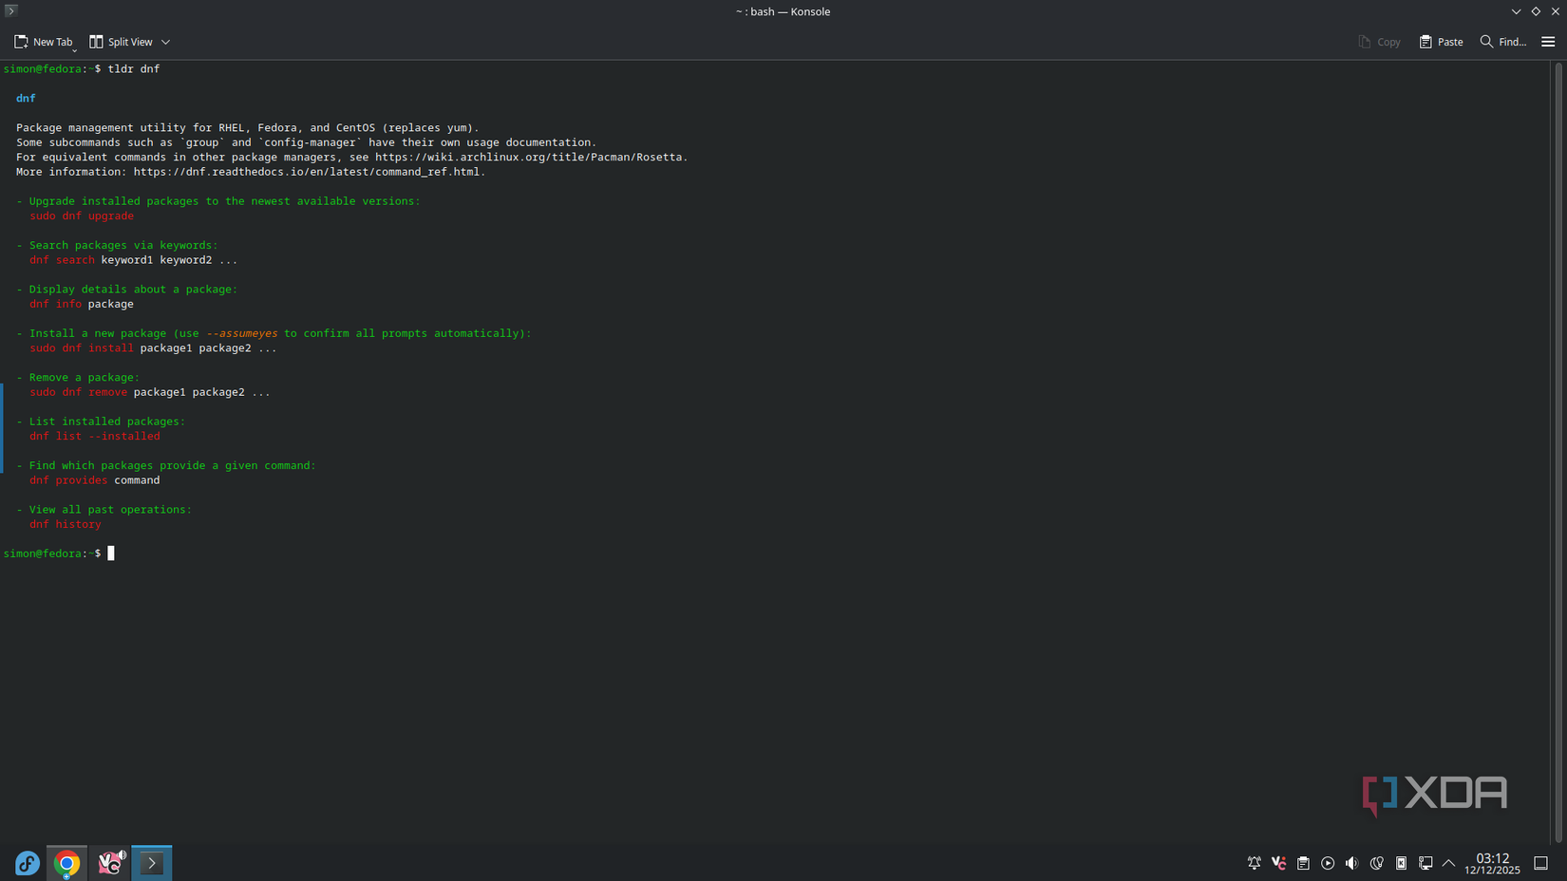Expand hidden system tray icons
Screen dimensions: 1567x881
pos(1449,863)
